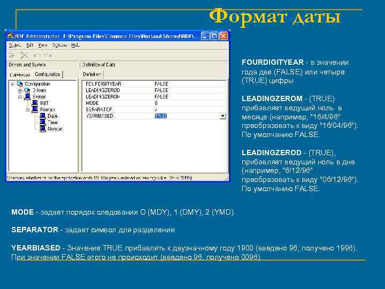385x289 pixels.
Task: Open the Options menu
Action: coord(59,45)
